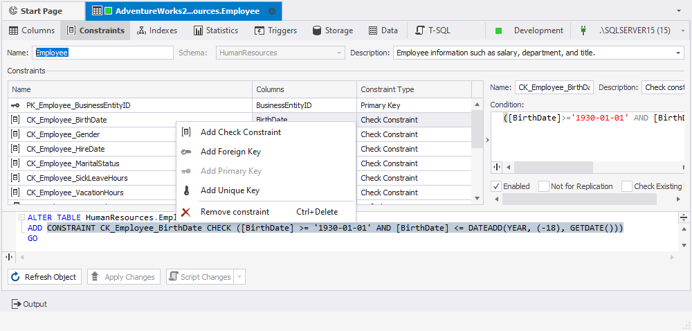
Task: Click the Add Check Constraint menu icon
Action: (186, 132)
